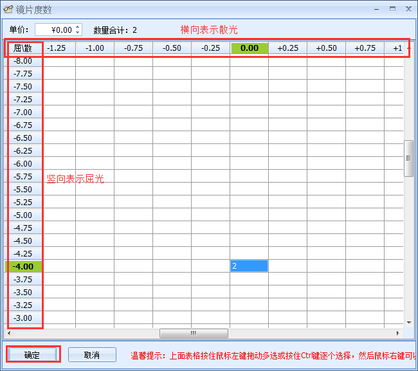Select the +0.75 column header

[x=365, y=48]
